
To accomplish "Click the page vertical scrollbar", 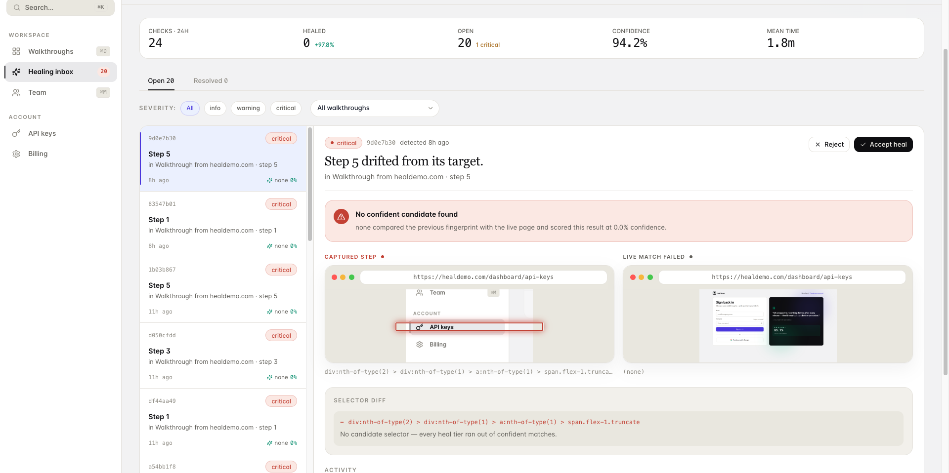I will pos(946,212).
